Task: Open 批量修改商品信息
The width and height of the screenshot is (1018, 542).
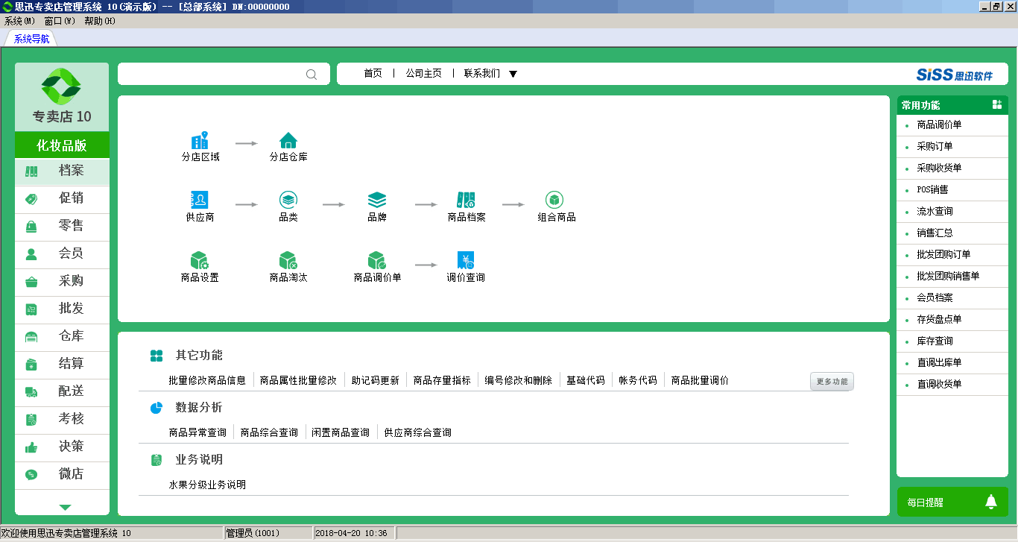Action: (207, 380)
